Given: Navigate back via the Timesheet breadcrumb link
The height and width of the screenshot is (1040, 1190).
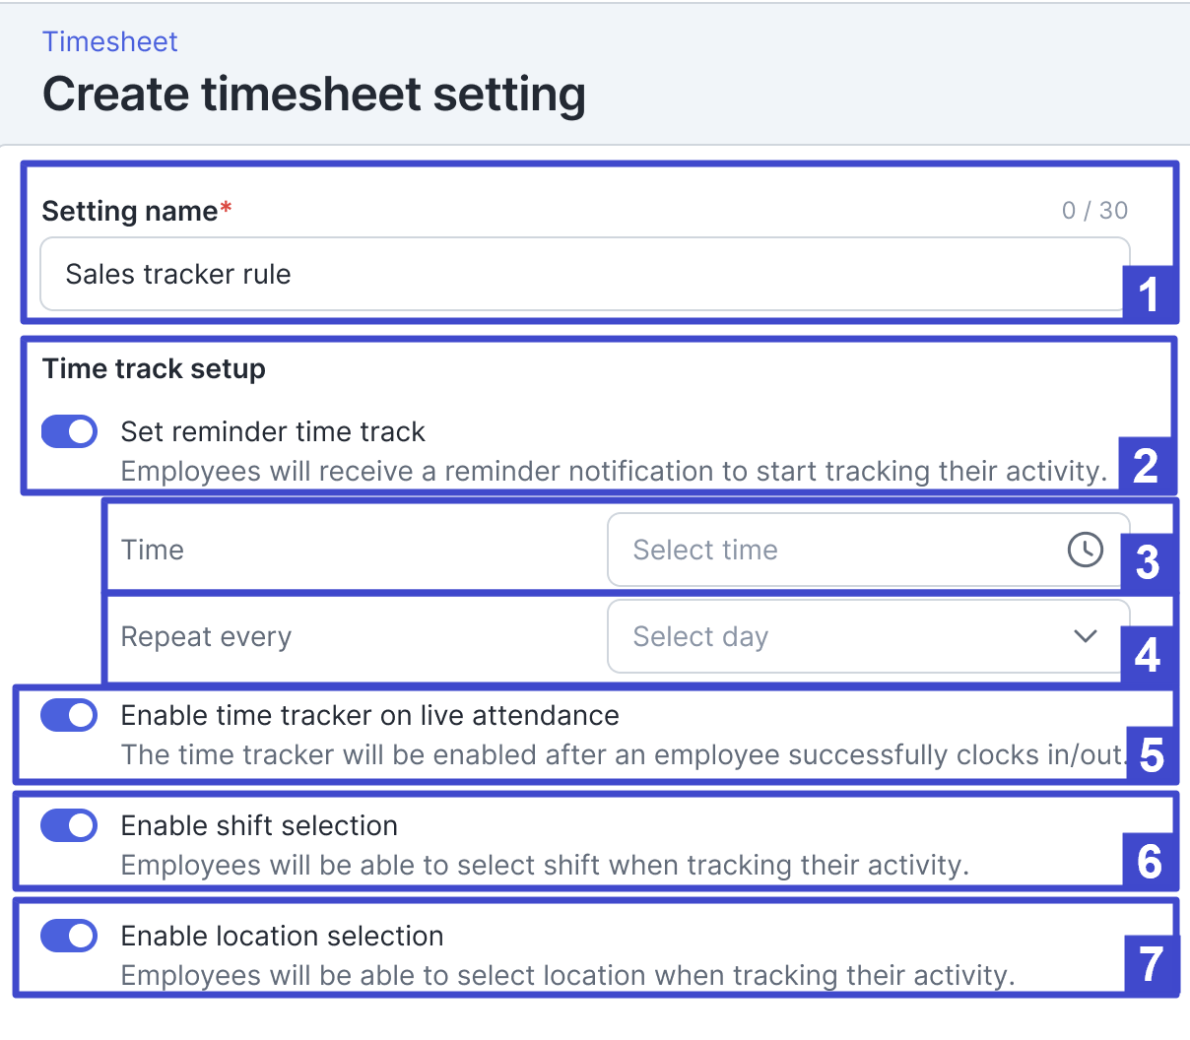Looking at the screenshot, I should 109,41.
